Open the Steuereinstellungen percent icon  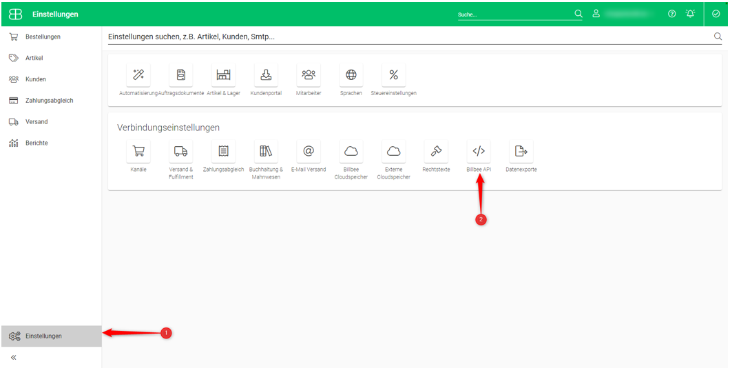tap(393, 74)
